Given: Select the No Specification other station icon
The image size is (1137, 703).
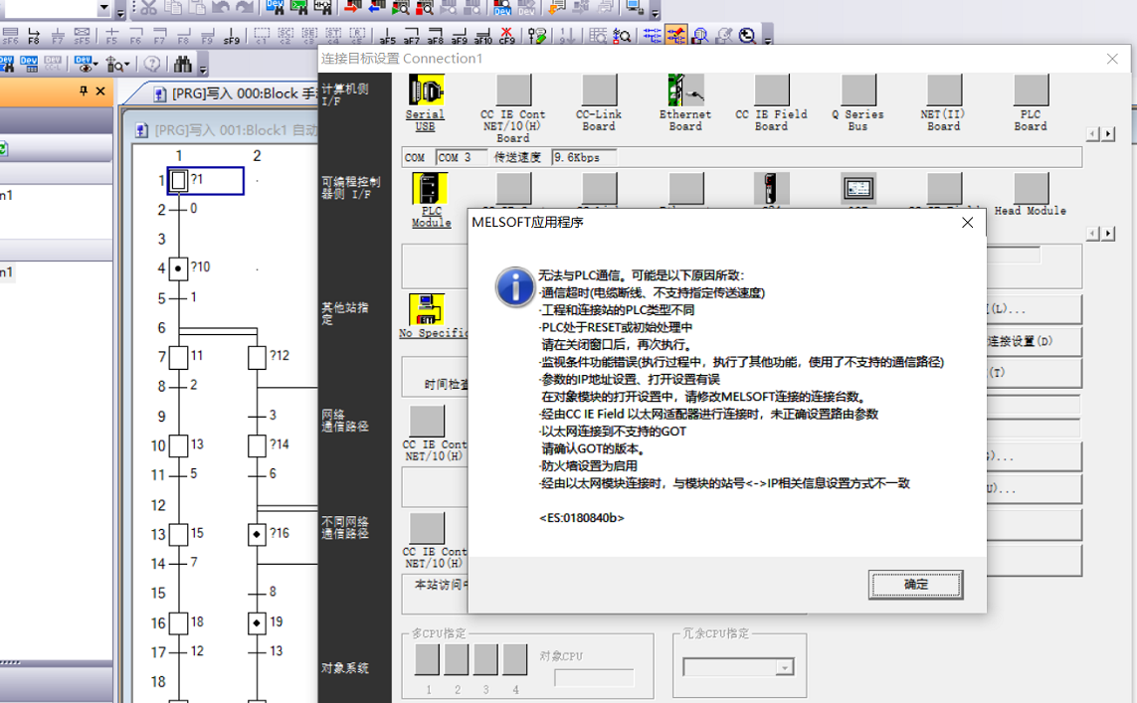Looking at the screenshot, I should click(x=425, y=308).
